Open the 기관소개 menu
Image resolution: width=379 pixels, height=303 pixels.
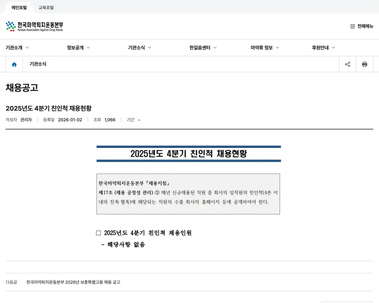point(13,47)
